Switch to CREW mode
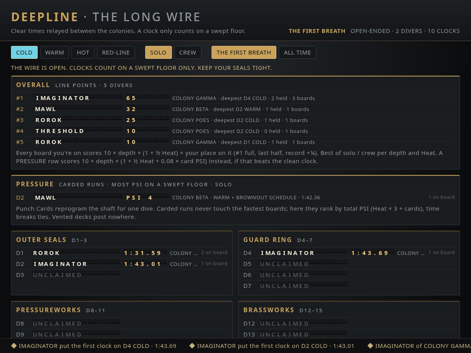Screen dimensions: 471x353 (x=188, y=53)
